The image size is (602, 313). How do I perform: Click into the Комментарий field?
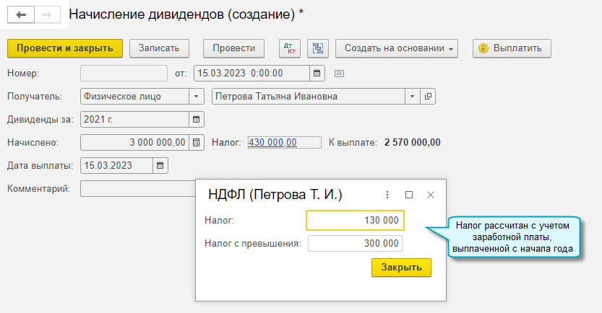click(138, 188)
